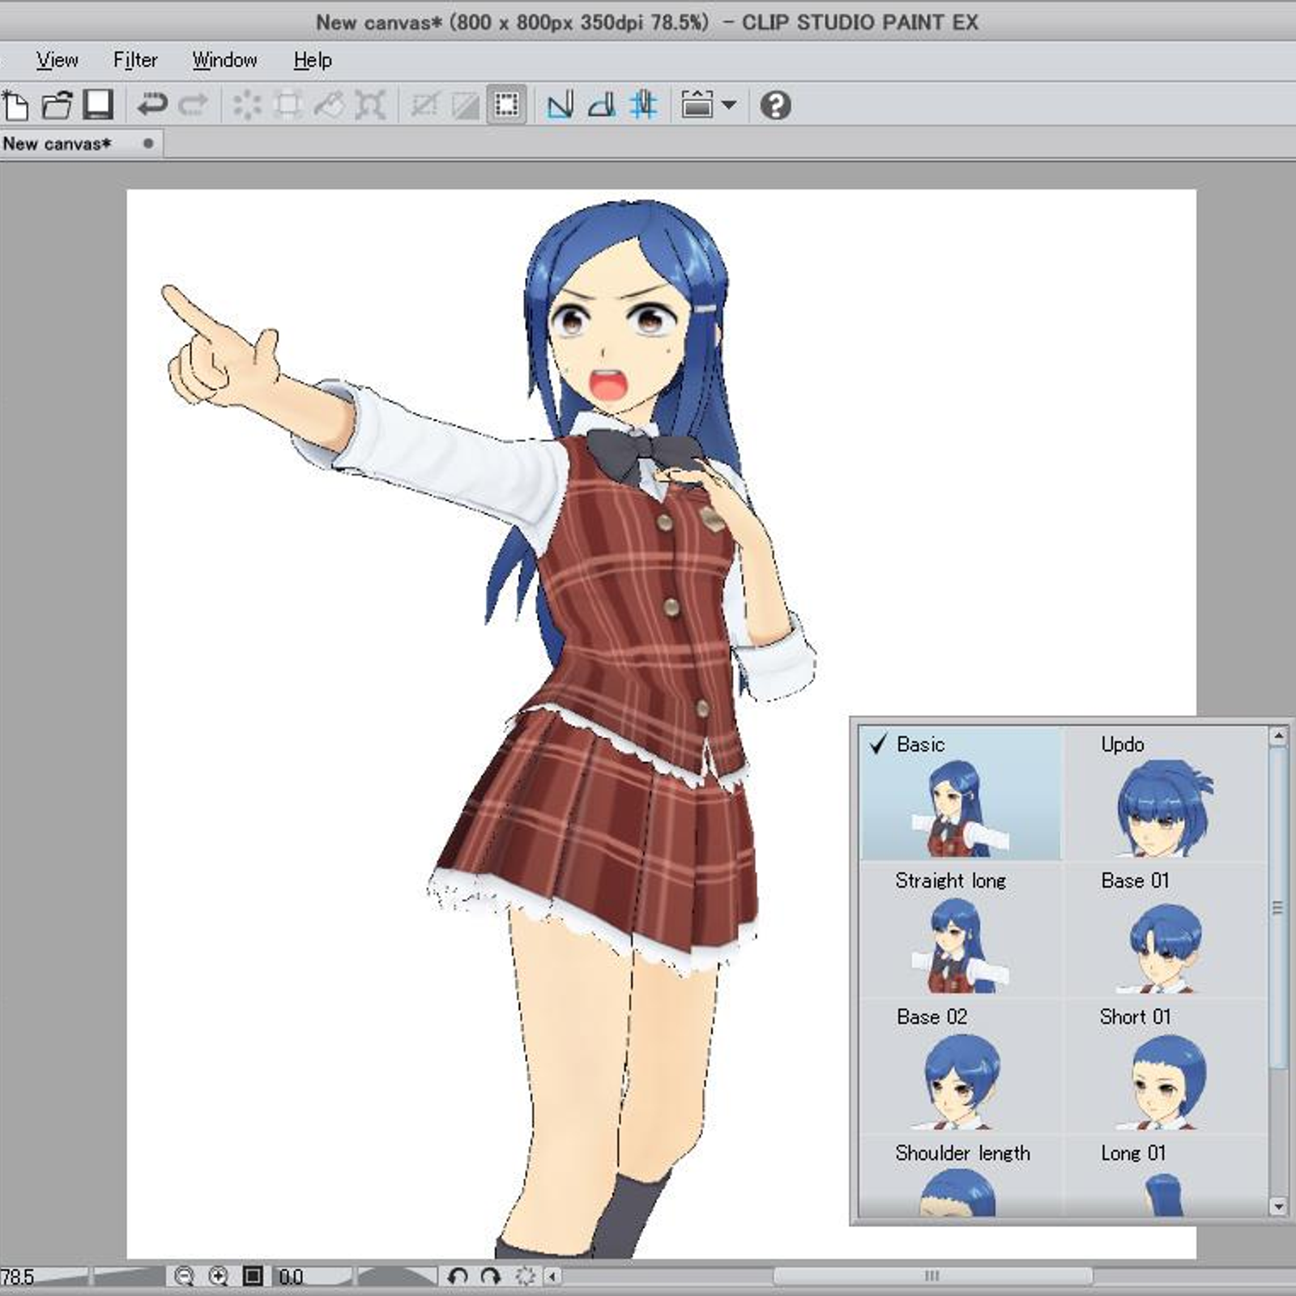This screenshot has width=1296, height=1296.
Task: Click the rotation angle field showing 0.0
Action: (314, 1277)
